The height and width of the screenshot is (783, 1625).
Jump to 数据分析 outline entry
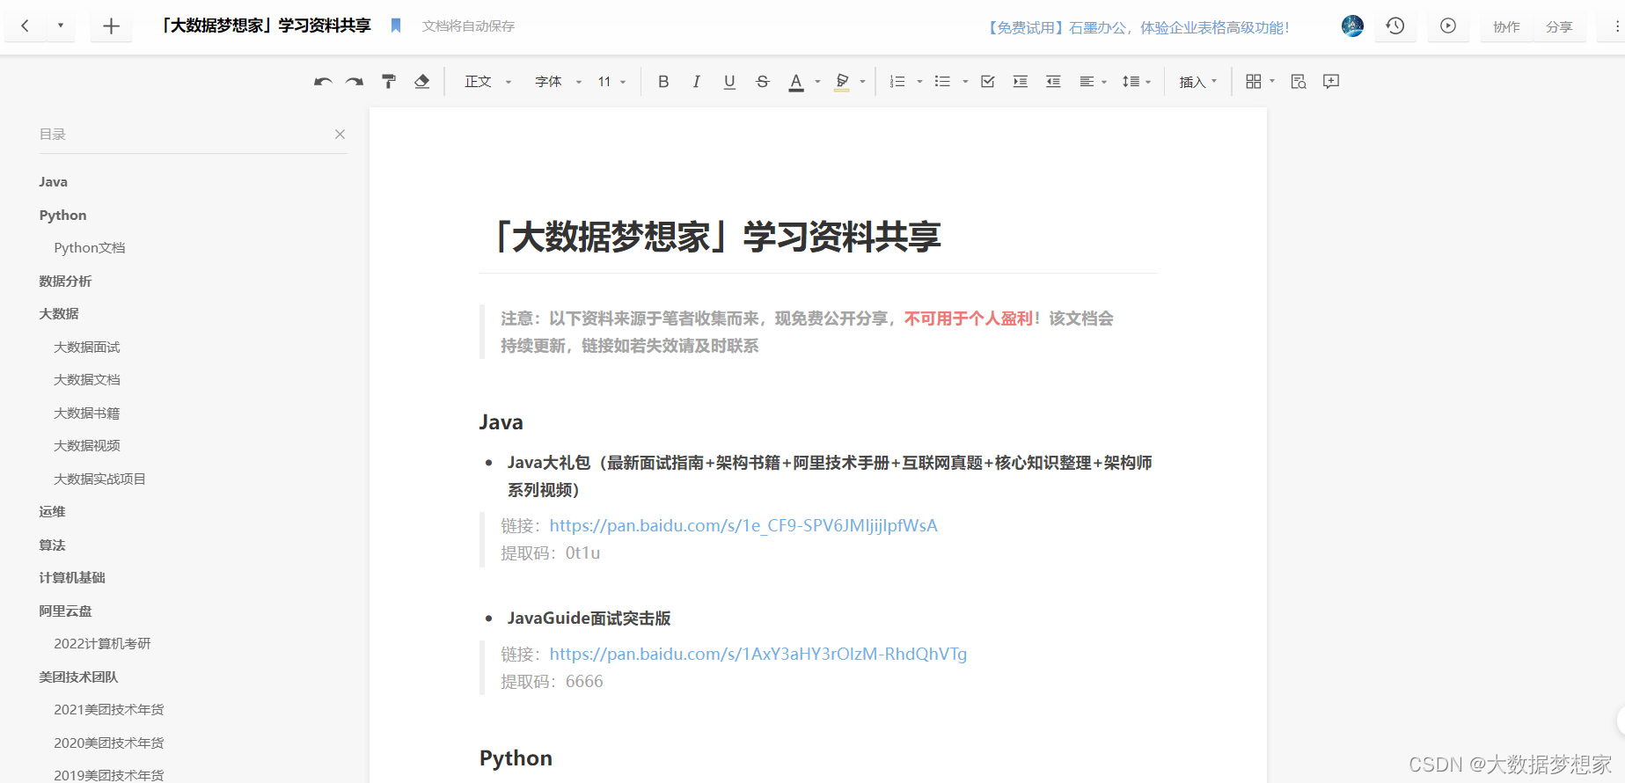coord(65,282)
